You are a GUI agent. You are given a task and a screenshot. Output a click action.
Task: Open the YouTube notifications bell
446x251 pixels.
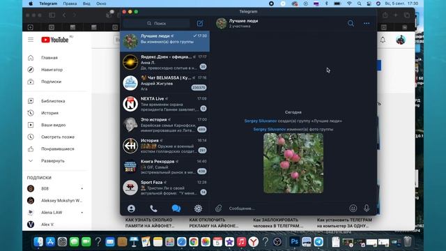pyautogui.click(x=383, y=40)
